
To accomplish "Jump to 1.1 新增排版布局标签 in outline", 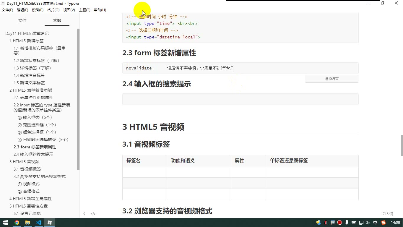I will pyautogui.click(x=40, y=51).
